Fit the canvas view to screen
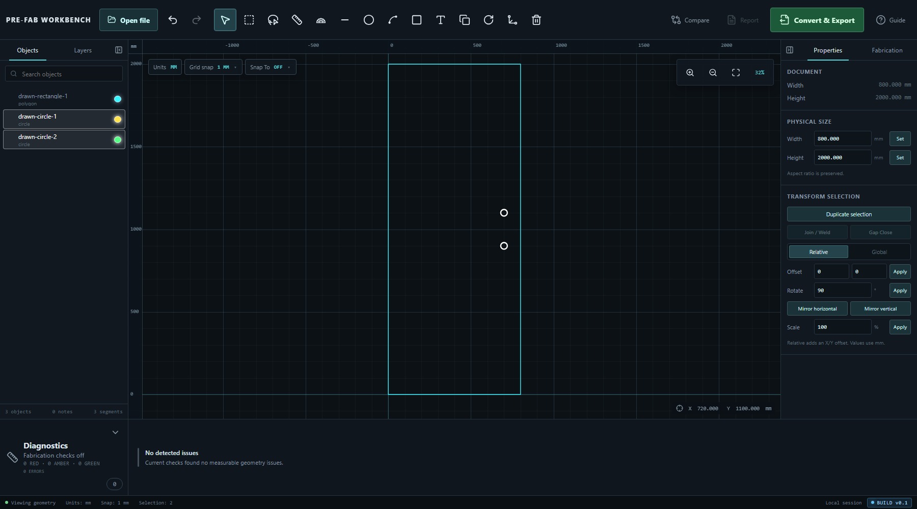This screenshot has width=917, height=509. (736, 73)
